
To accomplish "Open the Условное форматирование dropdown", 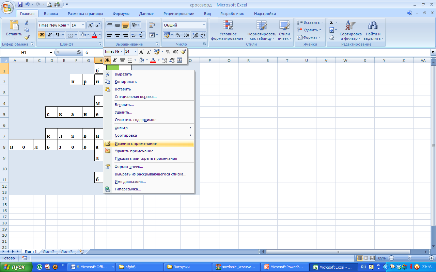I will pos(228,31).
